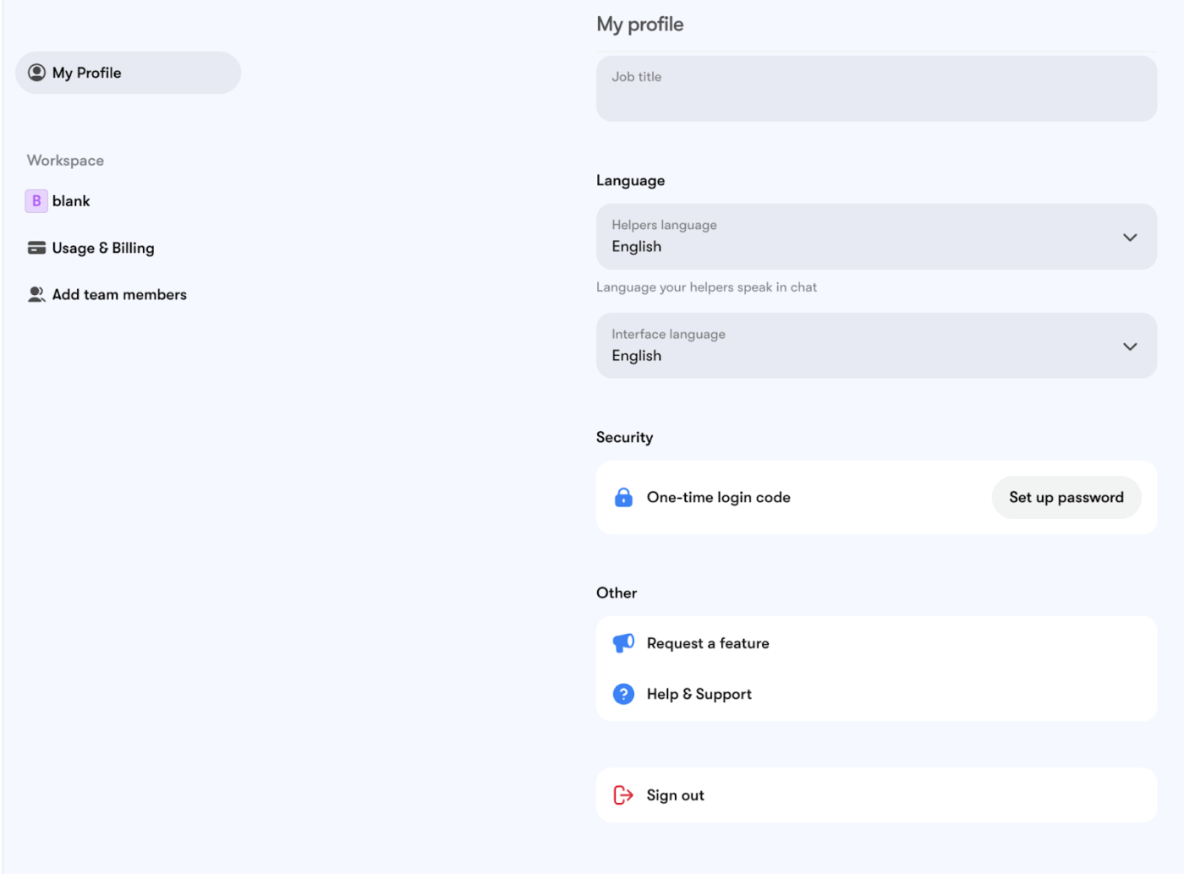
Task: Click the red sign out arrow icon
Action: click(623, 795)
